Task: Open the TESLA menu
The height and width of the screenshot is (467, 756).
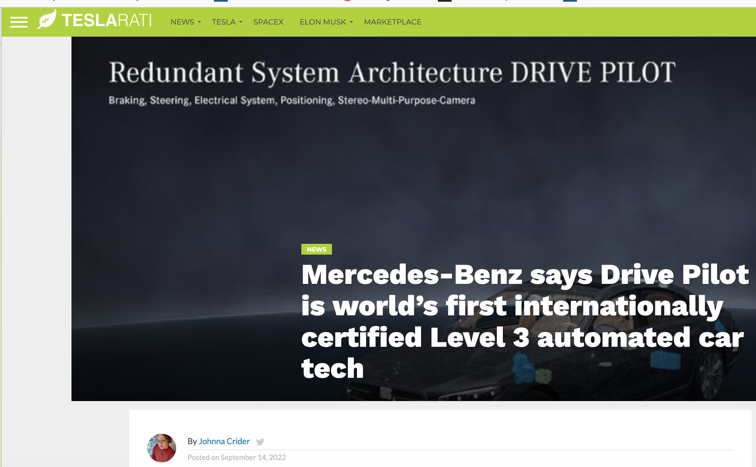Action: point(223,22)
